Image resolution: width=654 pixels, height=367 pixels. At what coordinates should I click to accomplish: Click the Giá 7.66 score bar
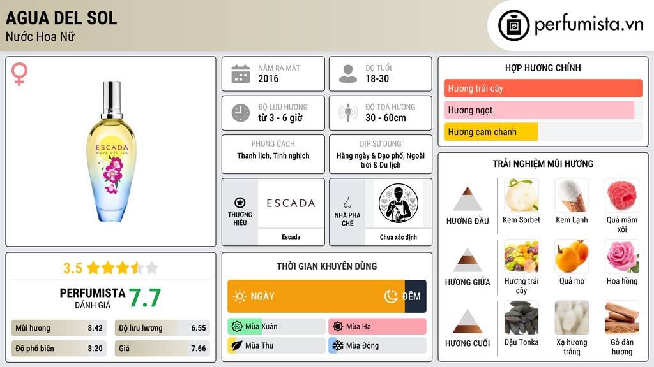pyautogui.click(x=162, y=349)
